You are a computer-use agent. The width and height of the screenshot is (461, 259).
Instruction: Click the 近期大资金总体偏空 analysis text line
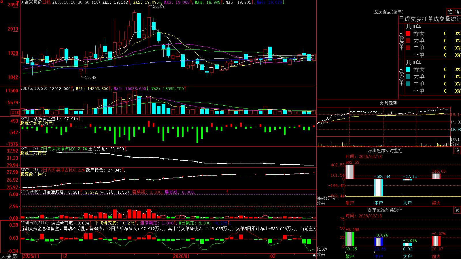pos(169,228)
